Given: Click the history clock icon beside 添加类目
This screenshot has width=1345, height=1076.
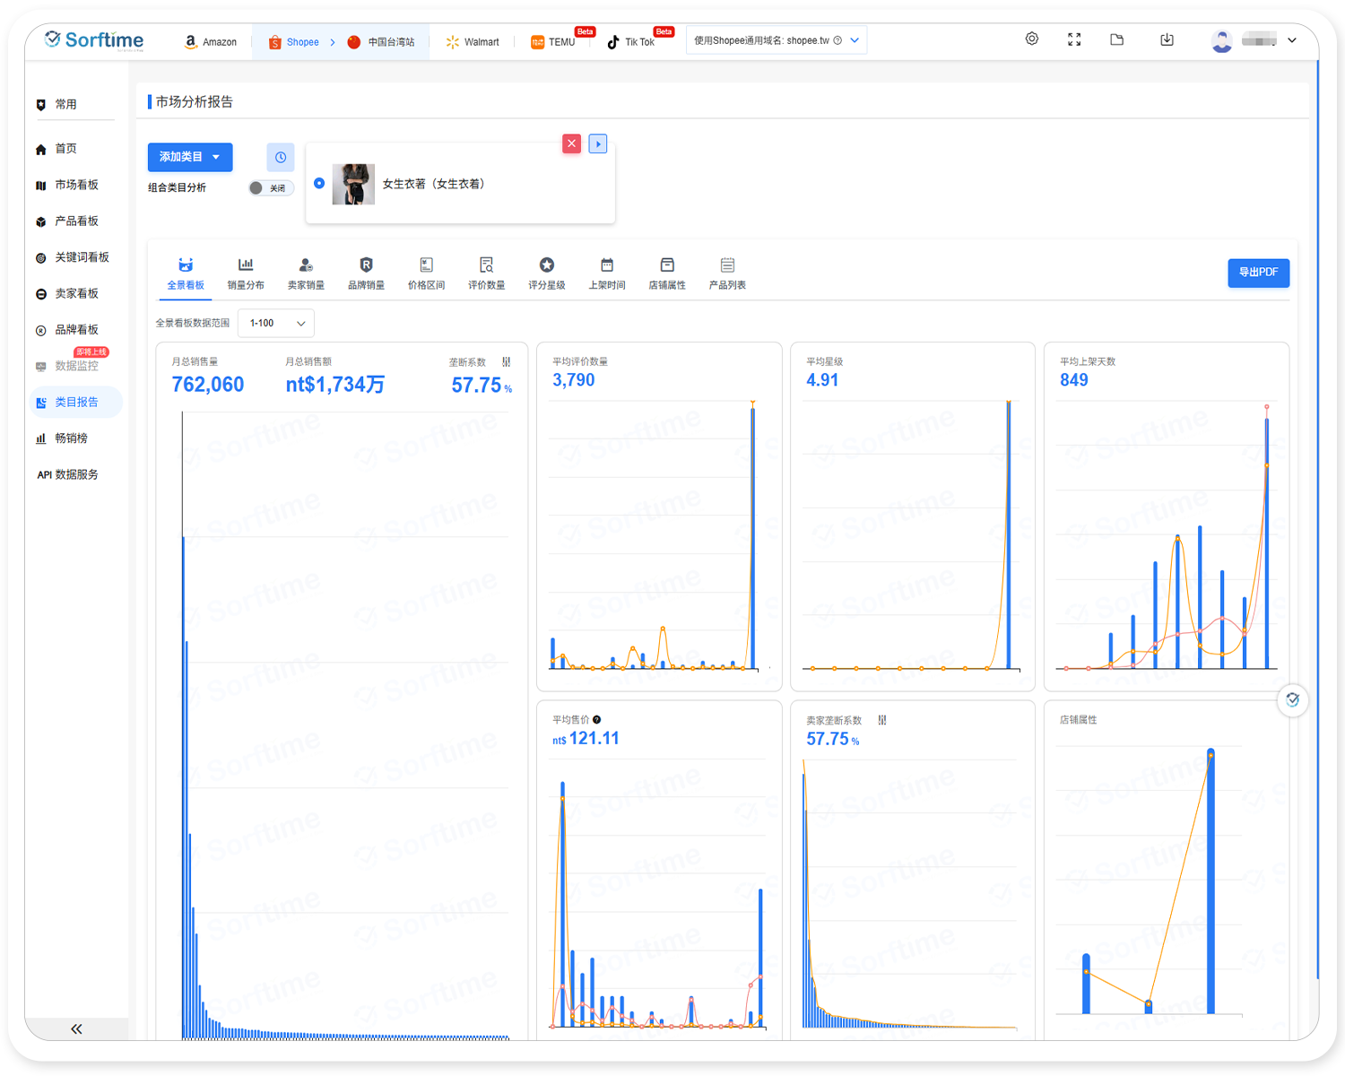Looking at the screenshot, I should 281,157.
